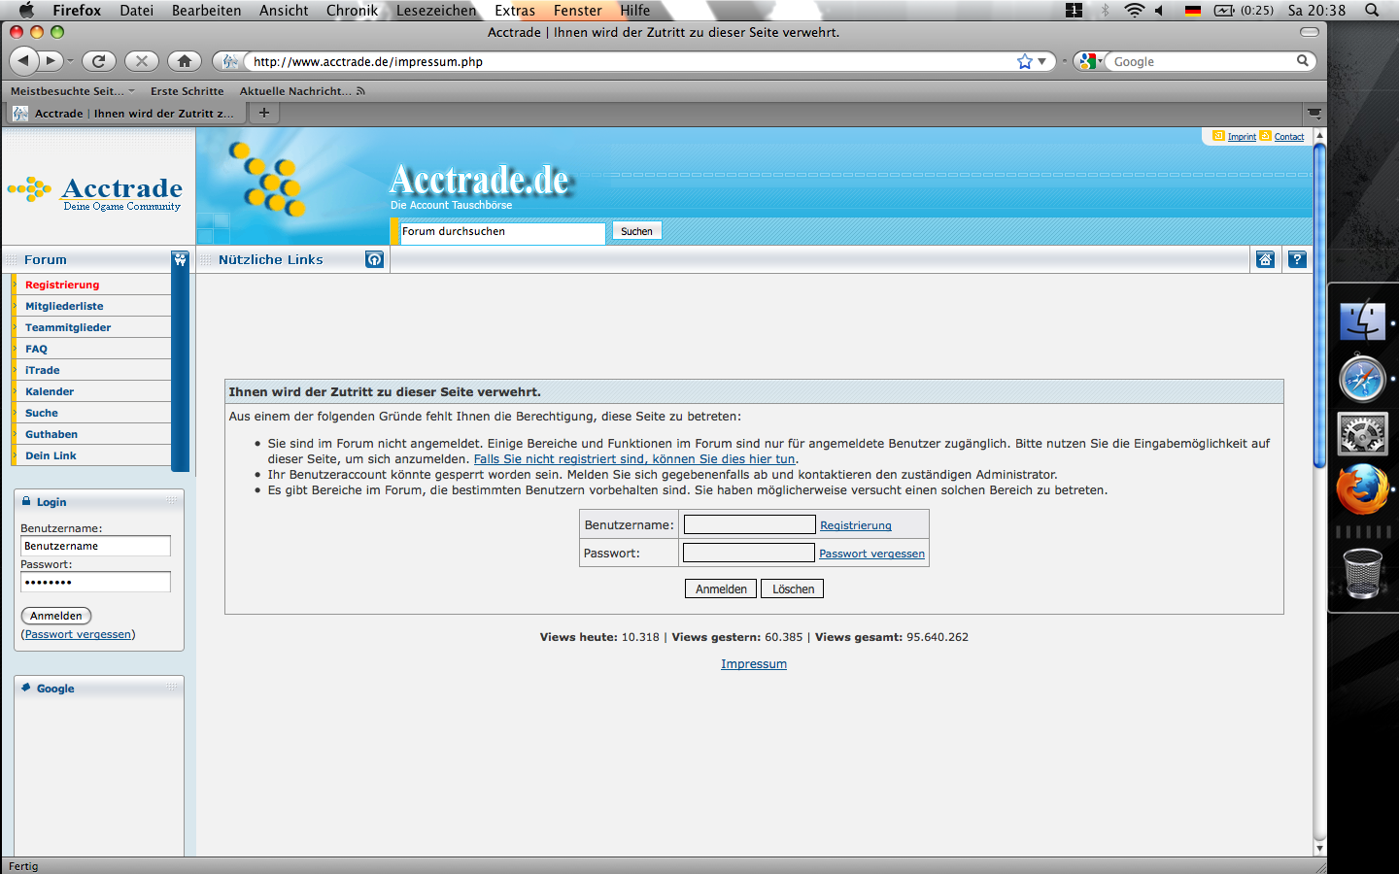This screenshot has height=874, width=1399.
Task: Select Mitgliederliste in the Forum sidebar
Action: tap(64, 306)
